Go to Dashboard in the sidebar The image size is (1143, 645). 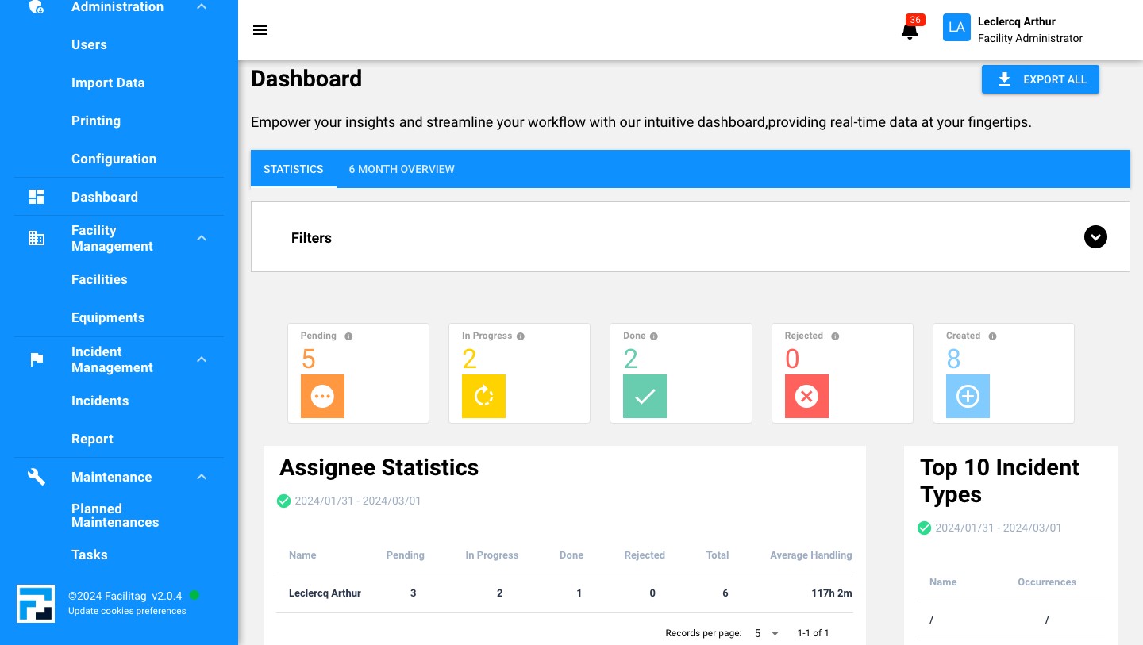(x=105, y=197)
